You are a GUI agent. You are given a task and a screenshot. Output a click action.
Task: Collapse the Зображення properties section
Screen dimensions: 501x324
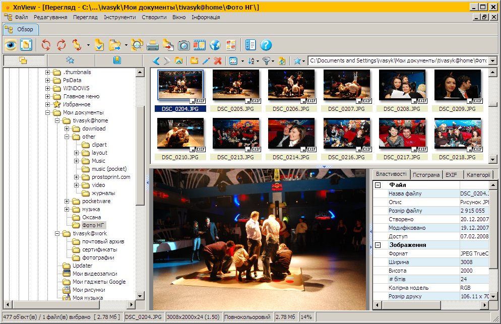click(378, 245)
